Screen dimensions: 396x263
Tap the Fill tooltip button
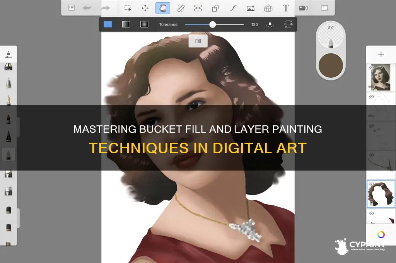coord(198,41)
